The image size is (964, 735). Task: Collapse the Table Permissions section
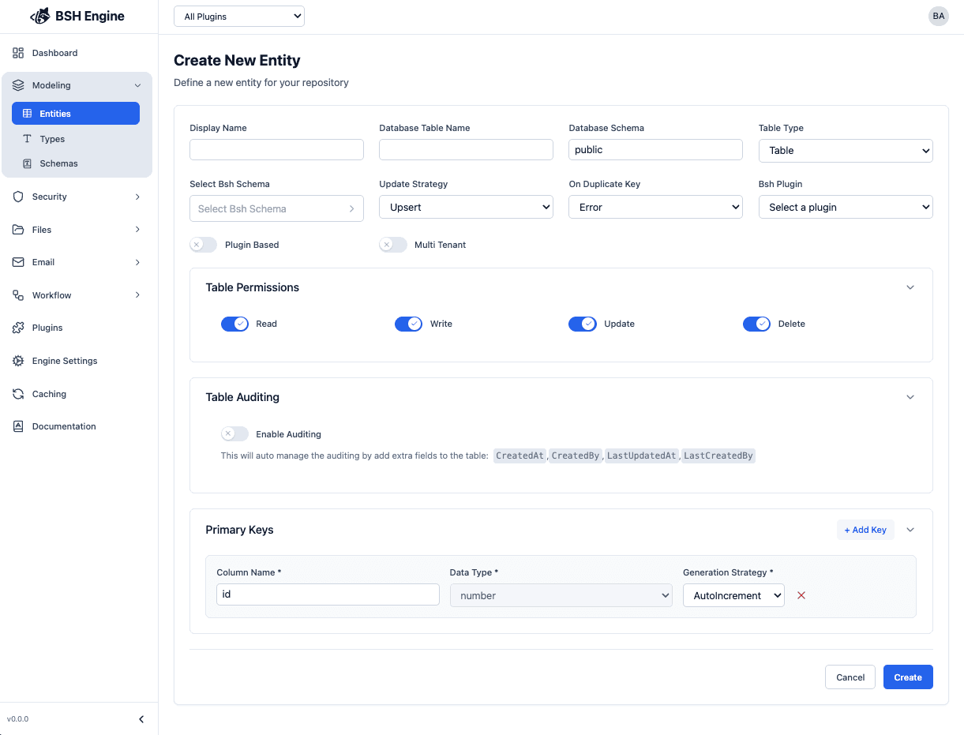pyautogui.click(x=910, y=287)
